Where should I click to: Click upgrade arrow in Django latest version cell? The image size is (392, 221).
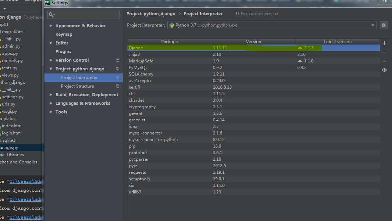tap(300, 48)
